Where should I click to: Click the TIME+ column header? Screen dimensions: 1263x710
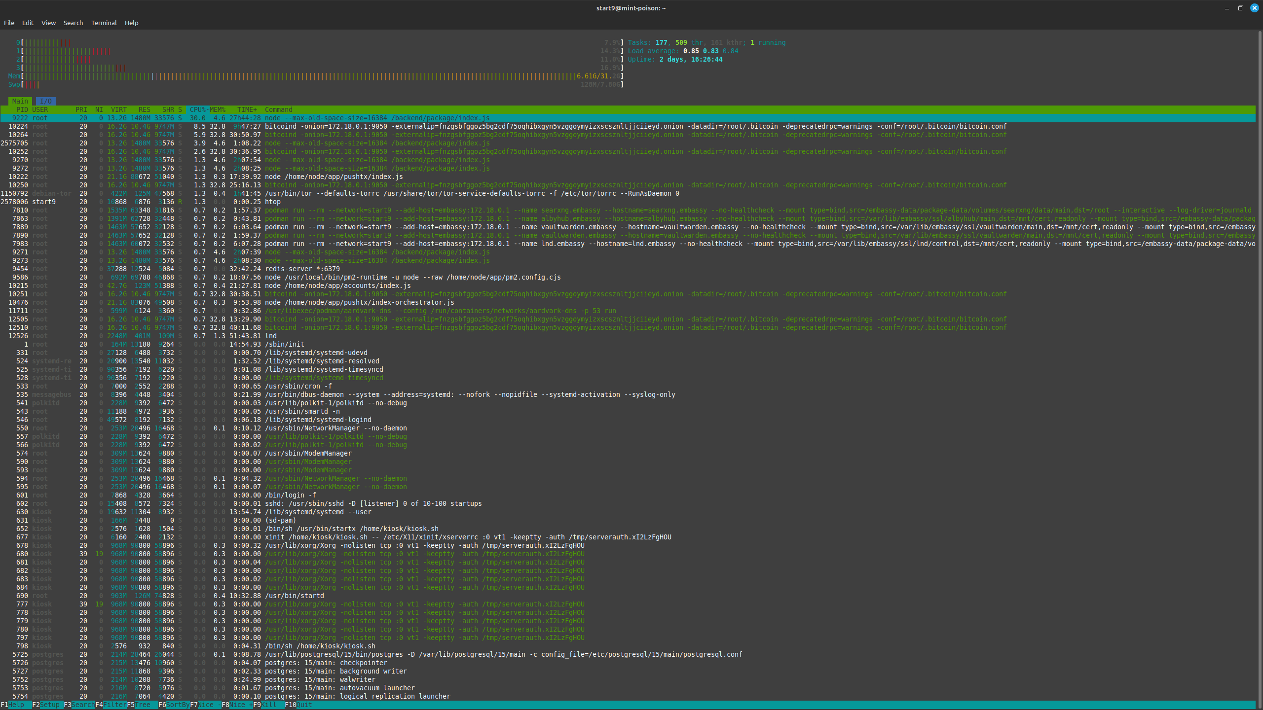247,109
